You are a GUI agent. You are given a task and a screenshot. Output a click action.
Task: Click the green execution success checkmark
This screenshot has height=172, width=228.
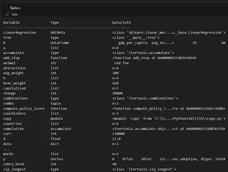coord(7,15)
